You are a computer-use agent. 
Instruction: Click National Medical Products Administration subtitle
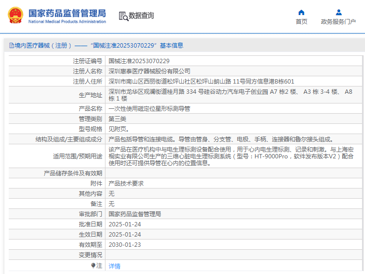tap(67, 22)
